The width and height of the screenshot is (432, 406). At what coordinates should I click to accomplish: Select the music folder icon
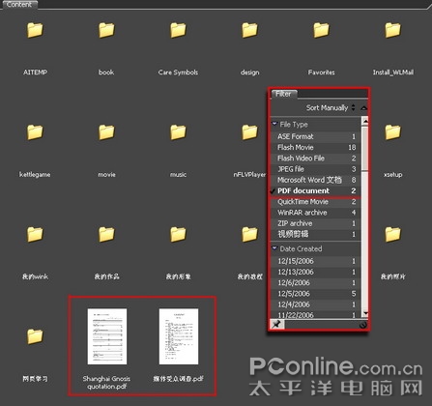tap(178, 132)
